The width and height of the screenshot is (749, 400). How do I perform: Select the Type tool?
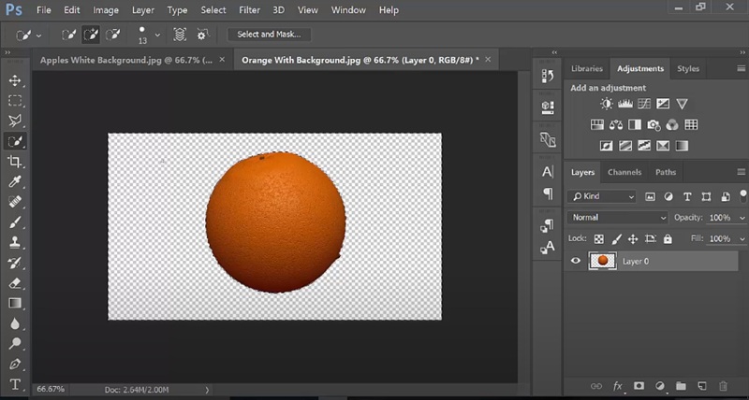pyautogui.click(x=15, y=384)
